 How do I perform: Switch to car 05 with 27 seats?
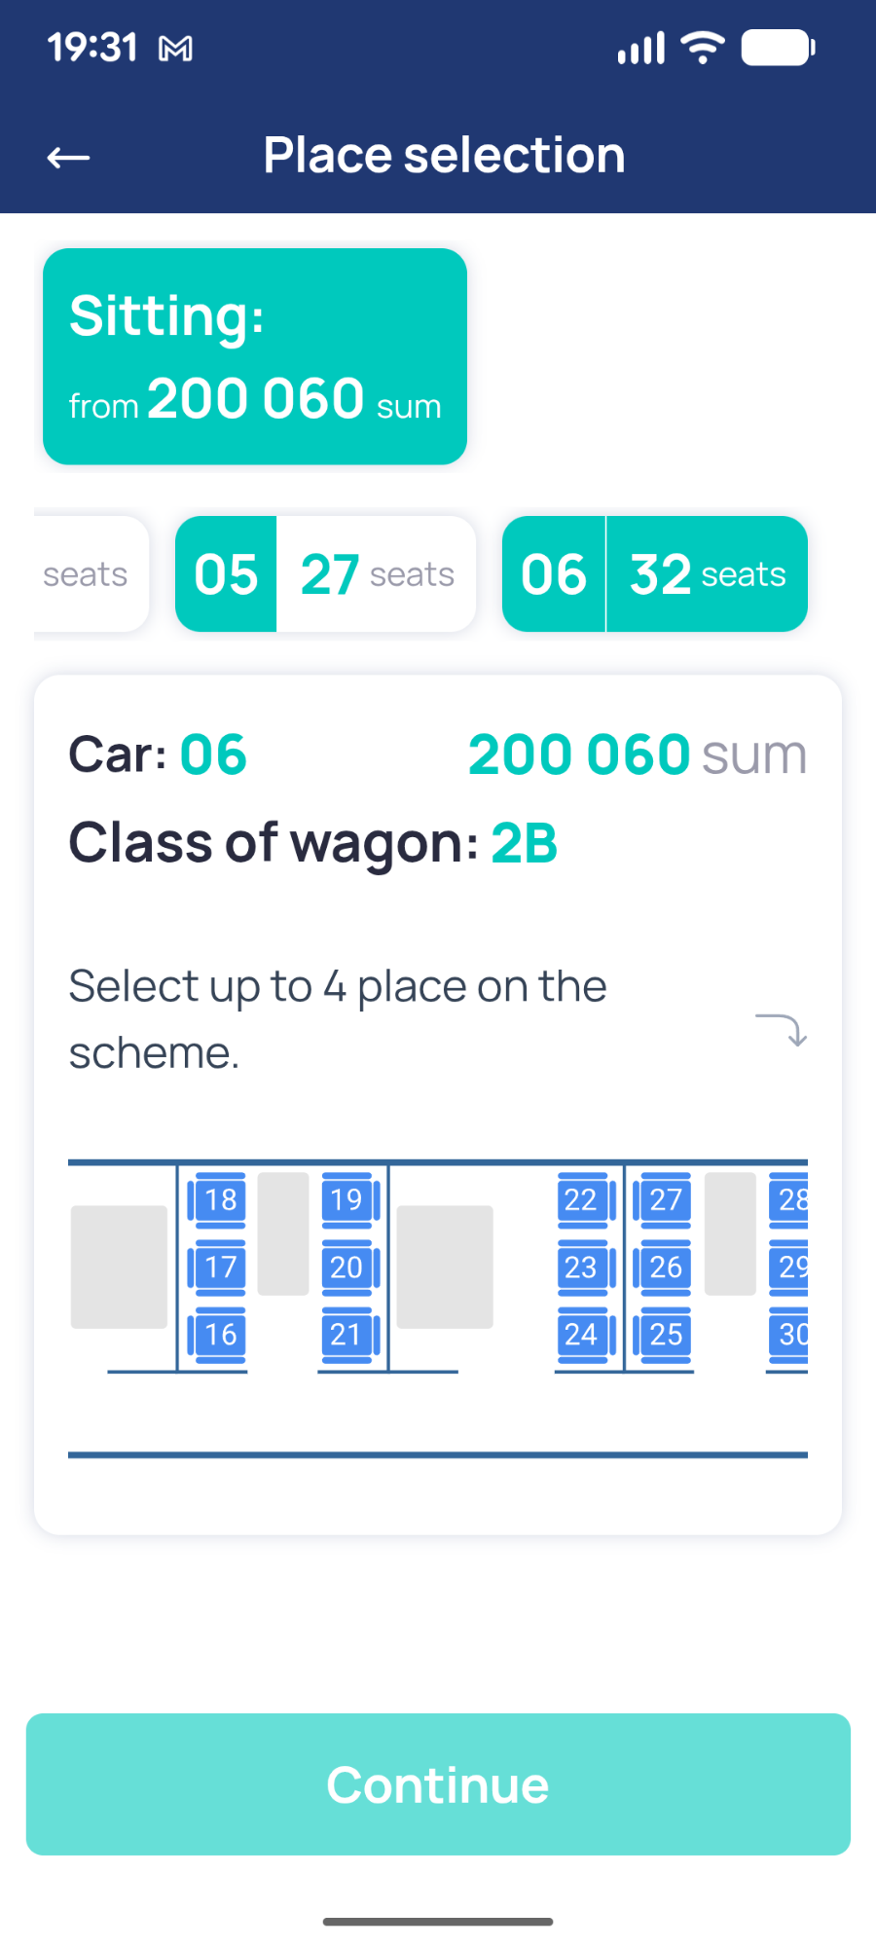[325, 574]
